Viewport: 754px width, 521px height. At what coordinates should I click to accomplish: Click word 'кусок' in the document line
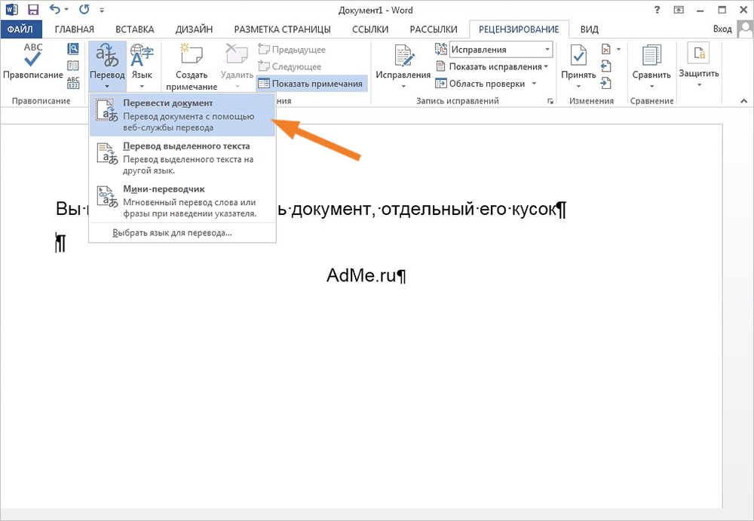coord(533,209)
